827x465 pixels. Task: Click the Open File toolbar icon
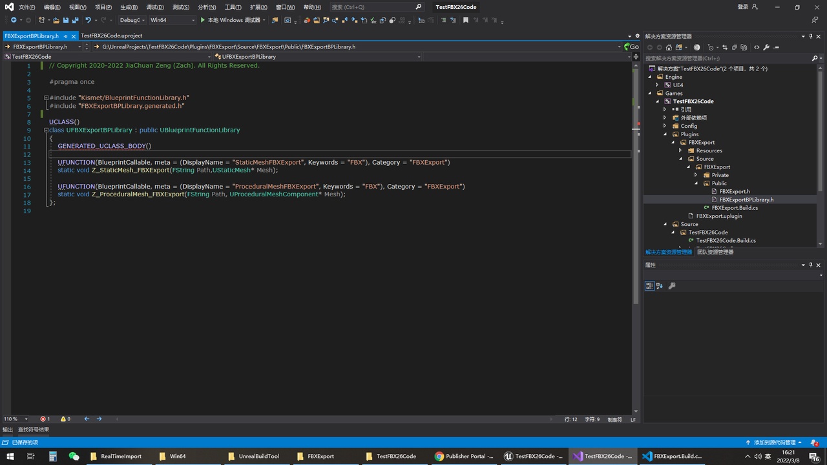(57, 20)
